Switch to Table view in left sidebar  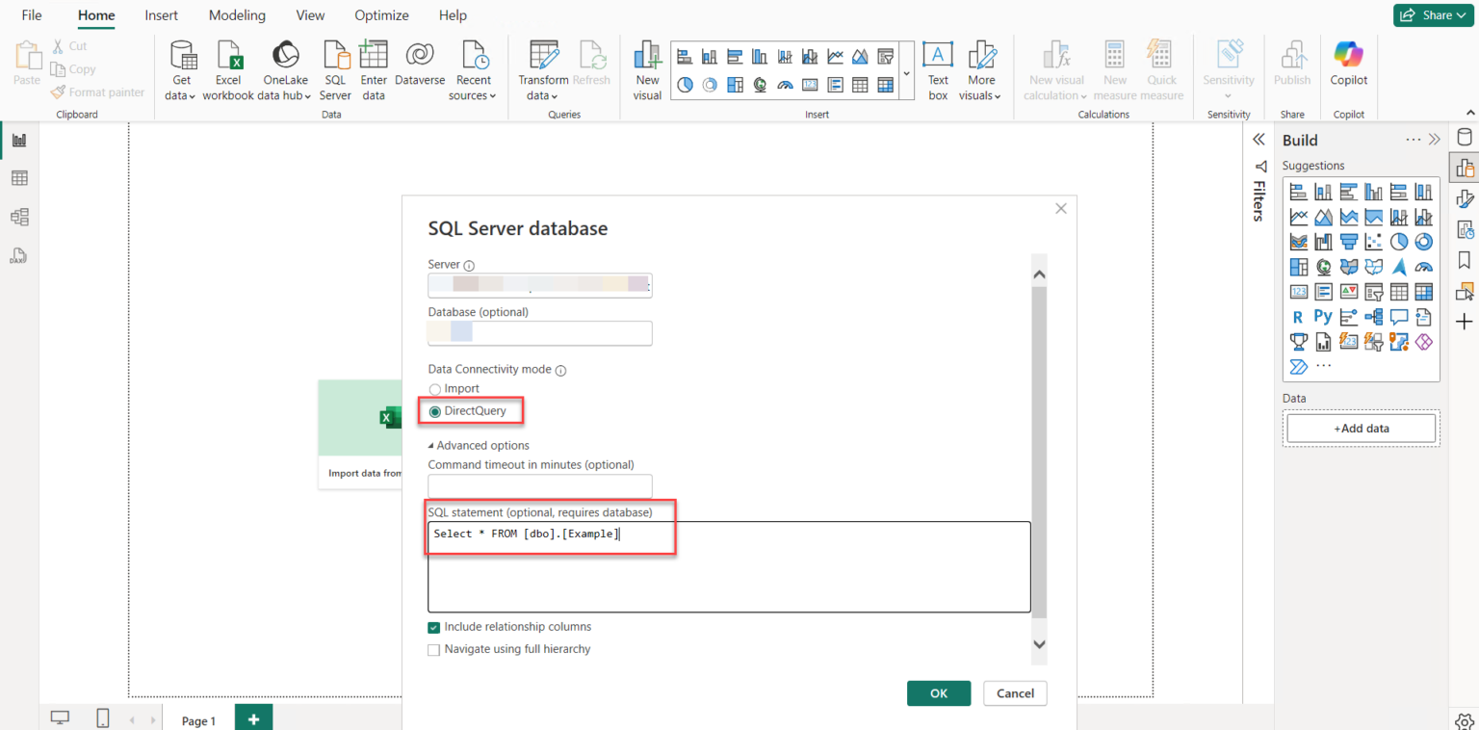click(20, 177)
